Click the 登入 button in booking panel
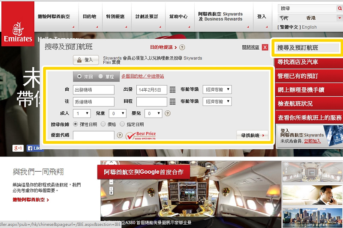Viewport: 343px width, 228px height. [x=86, y=60]
